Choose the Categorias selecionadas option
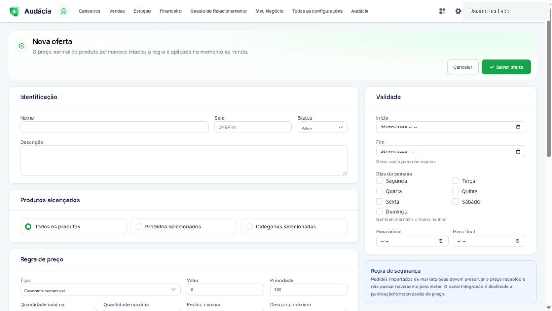The image size is (552, 311). click(294, 227)
